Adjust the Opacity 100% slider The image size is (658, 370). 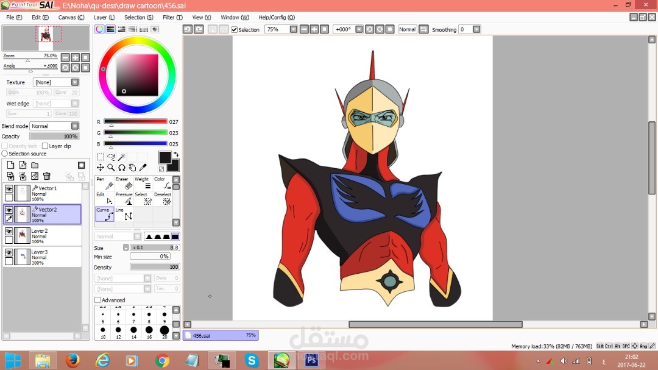tap(55, 136)
